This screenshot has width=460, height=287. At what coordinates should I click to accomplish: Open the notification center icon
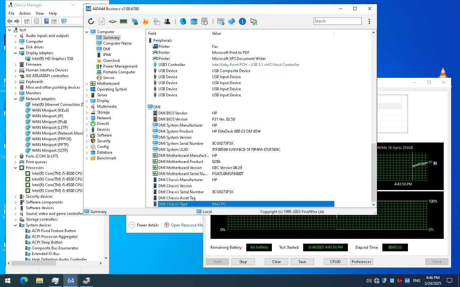pyautogui.click(x=449, y=281)
